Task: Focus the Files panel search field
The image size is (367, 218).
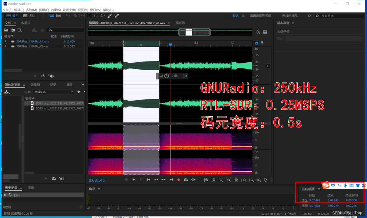Action: (65, 30)
